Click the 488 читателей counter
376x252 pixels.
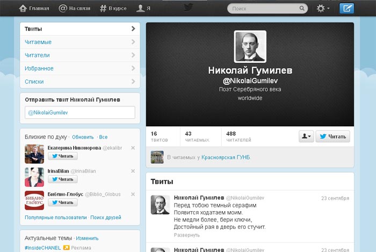point(238,136)
